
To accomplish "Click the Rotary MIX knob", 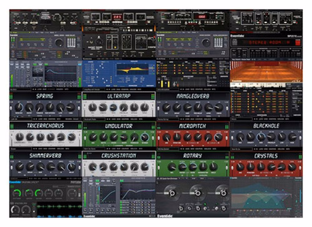I will [172, 167].
